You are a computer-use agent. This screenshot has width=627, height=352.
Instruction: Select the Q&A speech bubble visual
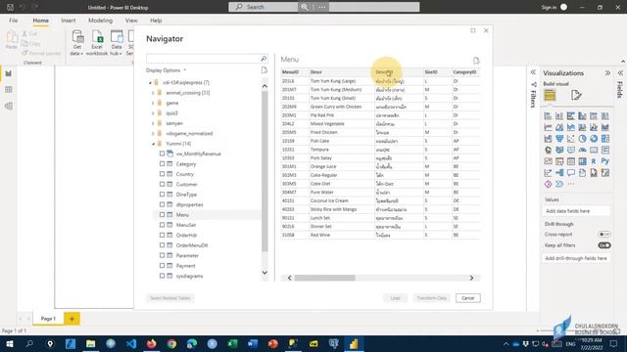pos(570,173)
